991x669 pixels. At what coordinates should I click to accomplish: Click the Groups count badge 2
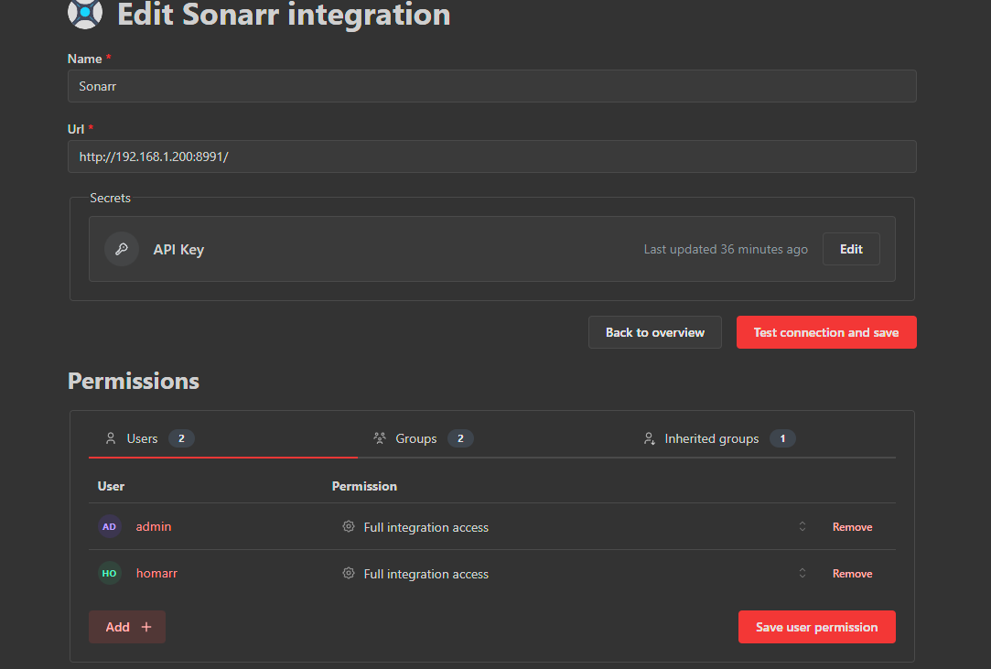tap(460, 439)
